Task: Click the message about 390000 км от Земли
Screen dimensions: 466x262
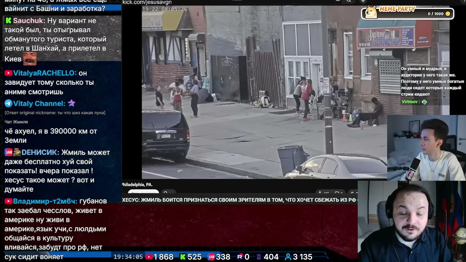Action: click(x=51, y=136)
